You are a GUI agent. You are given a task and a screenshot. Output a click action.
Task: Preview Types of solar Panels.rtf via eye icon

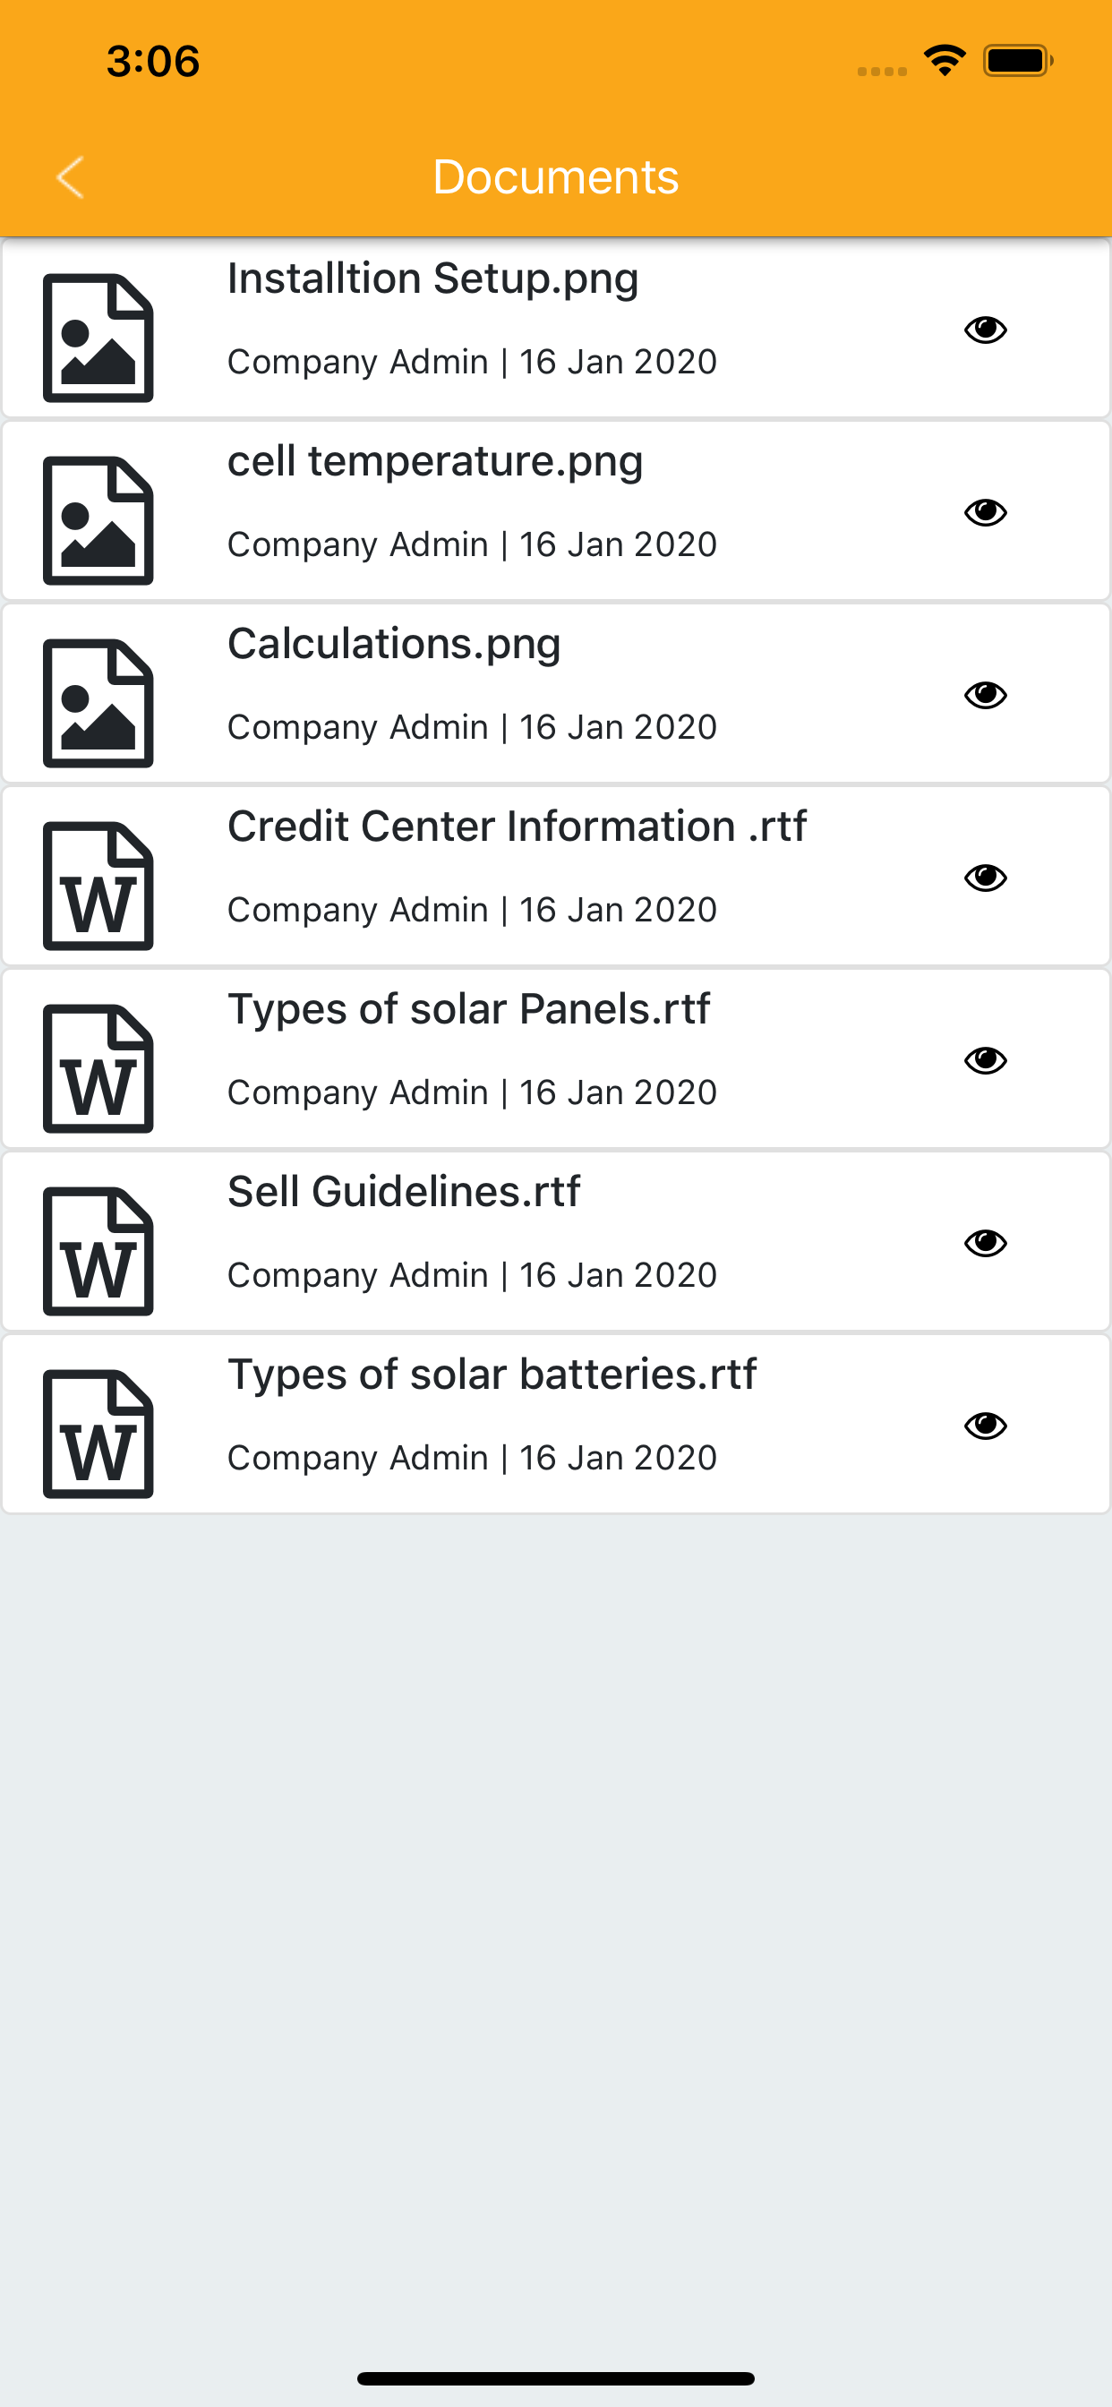click(x=985, y=1060)
